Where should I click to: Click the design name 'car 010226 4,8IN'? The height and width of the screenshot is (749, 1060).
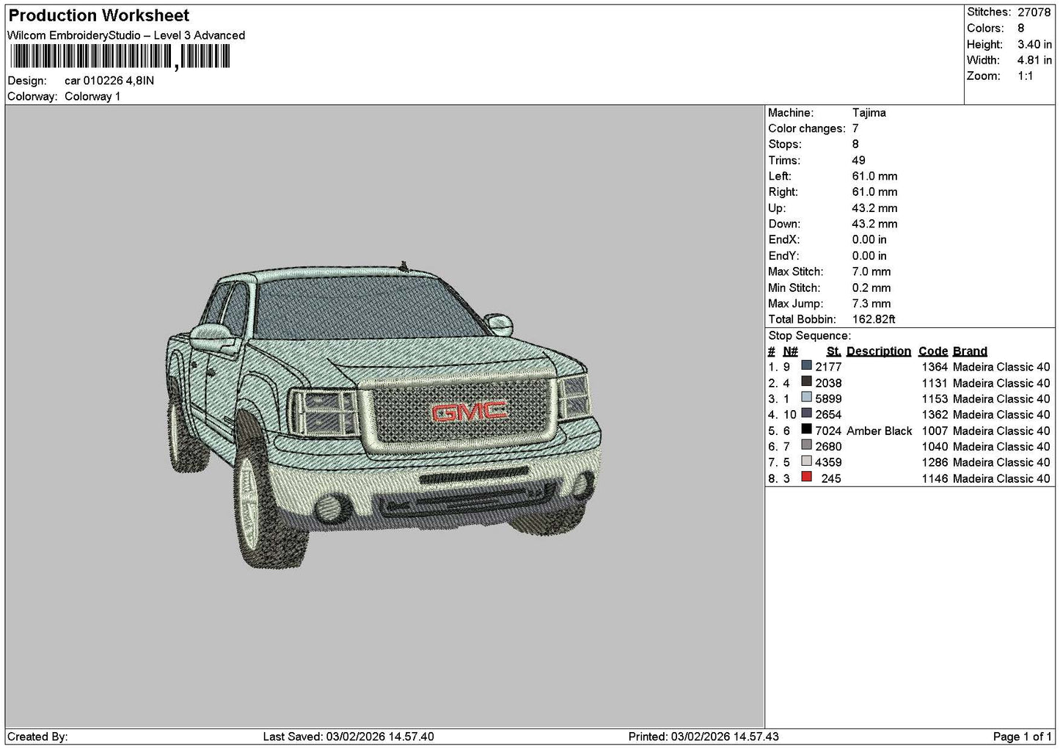pos(109,81)
